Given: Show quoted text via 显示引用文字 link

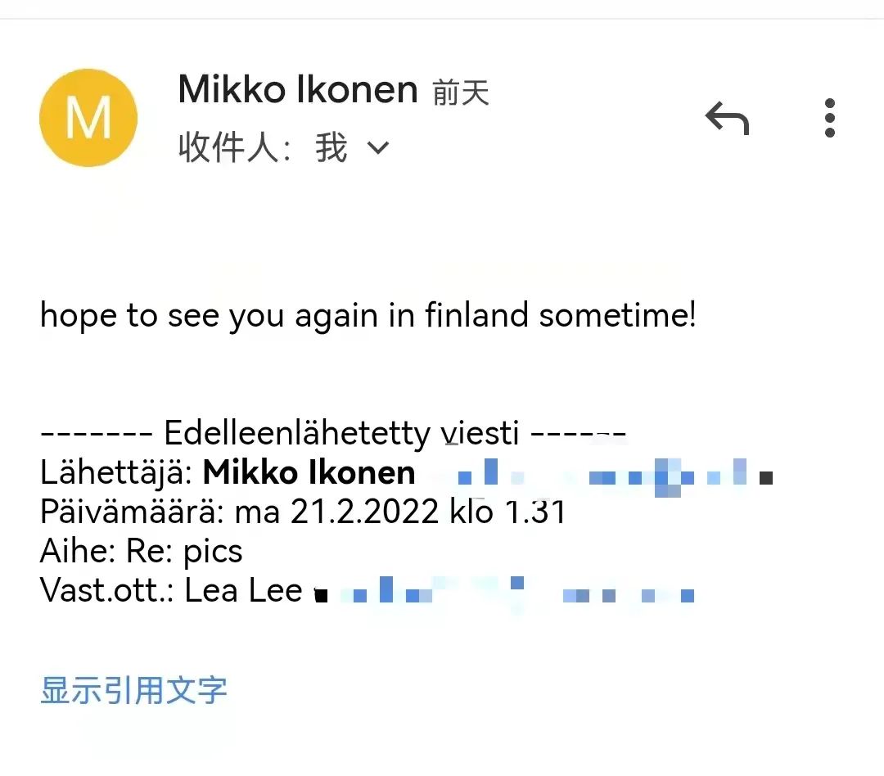Looking at the screenshot, I should coord(133,690).
